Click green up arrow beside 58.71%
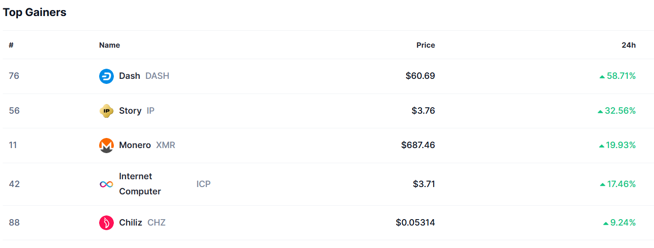 click(602, 77)
